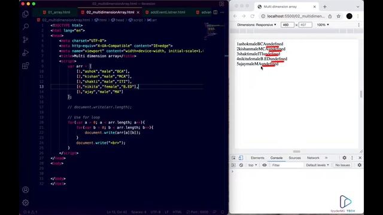Open Console settings gear

tap(359, 165)
